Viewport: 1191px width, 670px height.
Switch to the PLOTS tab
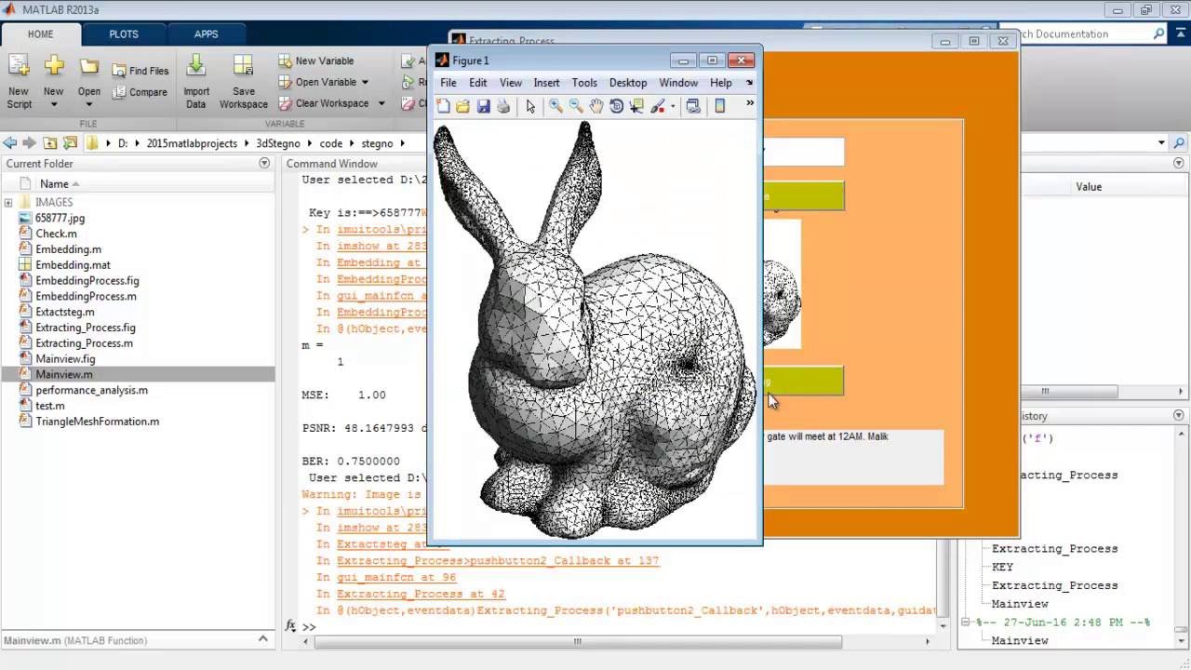click(x=124, y=33)
